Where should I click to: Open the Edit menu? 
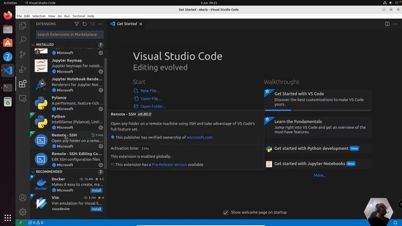point(27,16)
